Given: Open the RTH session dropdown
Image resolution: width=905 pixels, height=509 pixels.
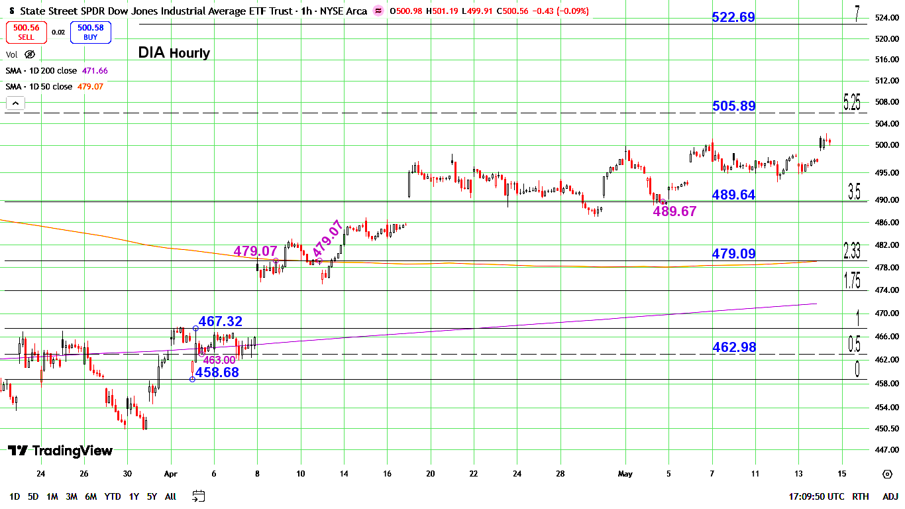Looking at the screenshot, I should [x=861, y=496].
